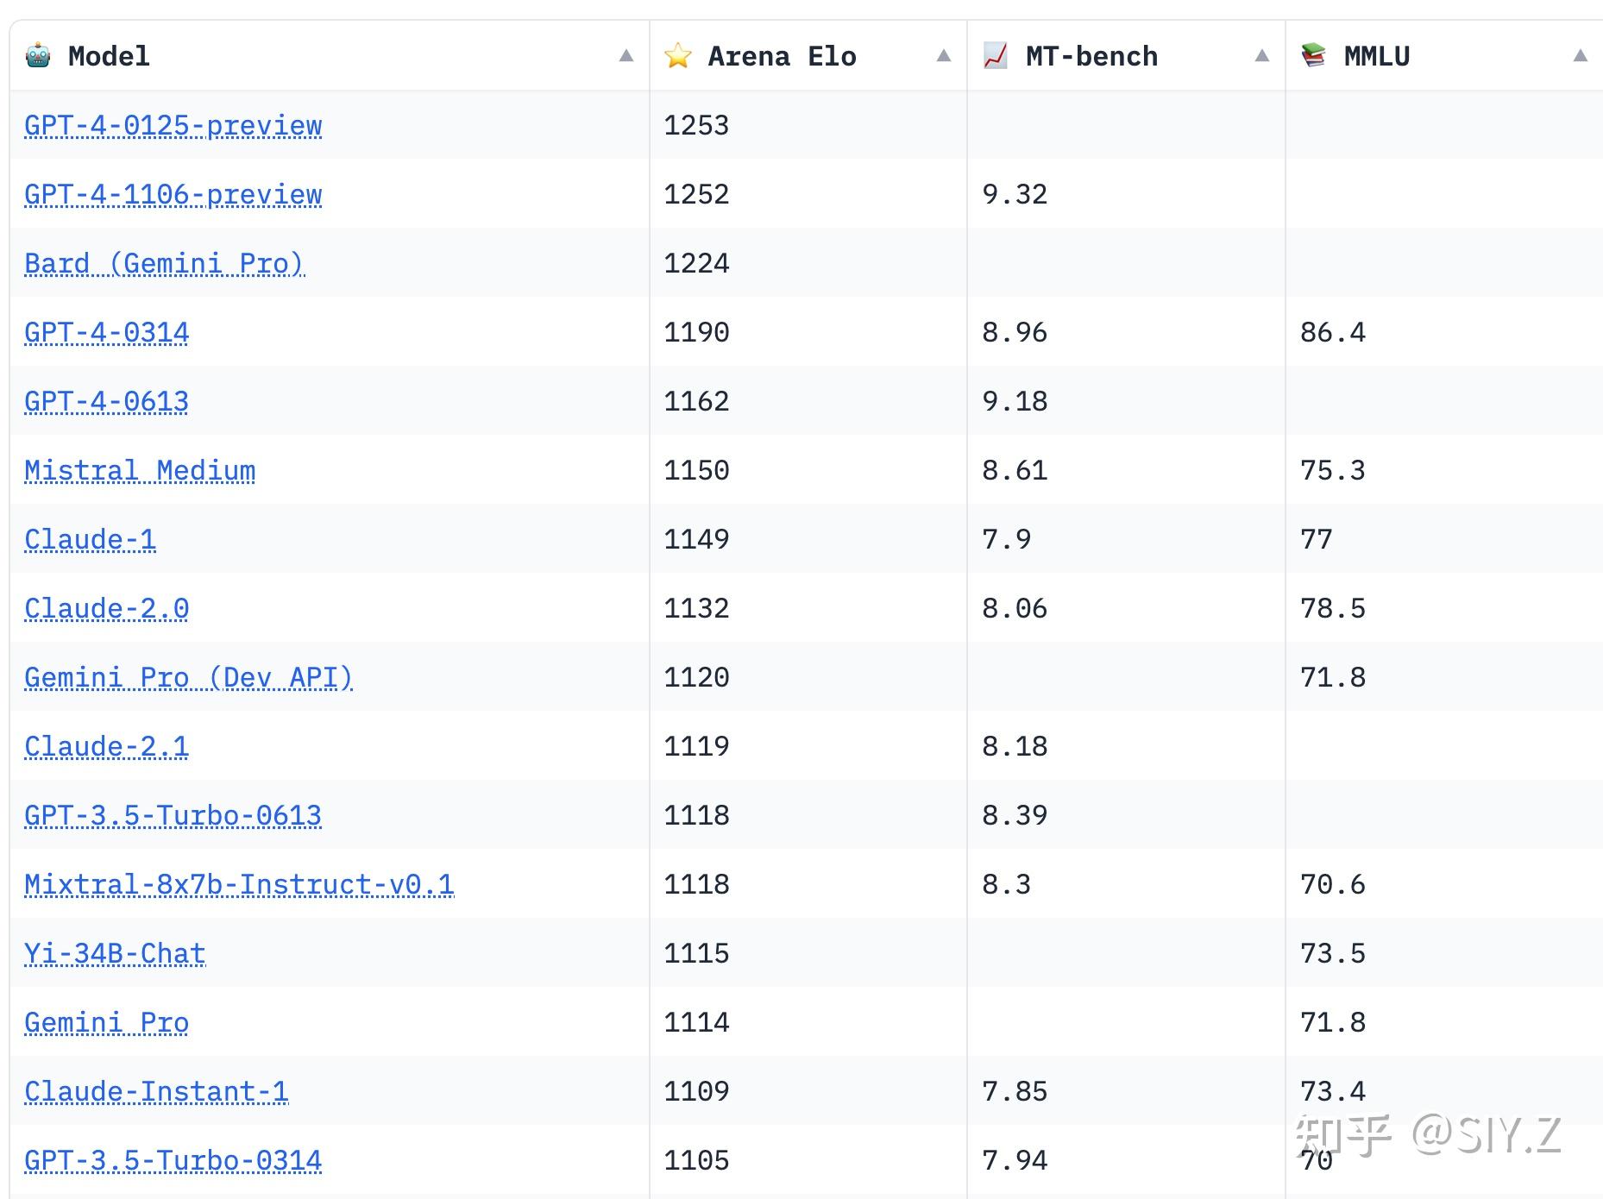Sort table by Model column arrow

[626, 56]
